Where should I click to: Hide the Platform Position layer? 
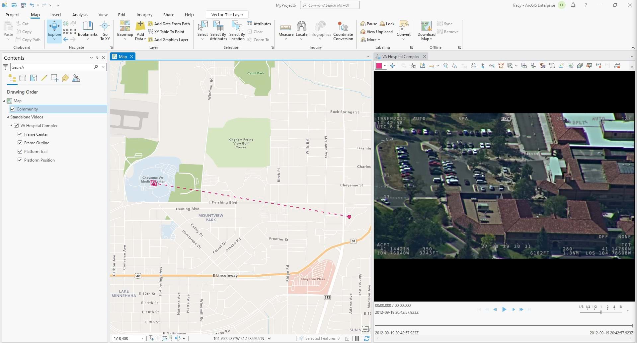[x=20, y=160]
